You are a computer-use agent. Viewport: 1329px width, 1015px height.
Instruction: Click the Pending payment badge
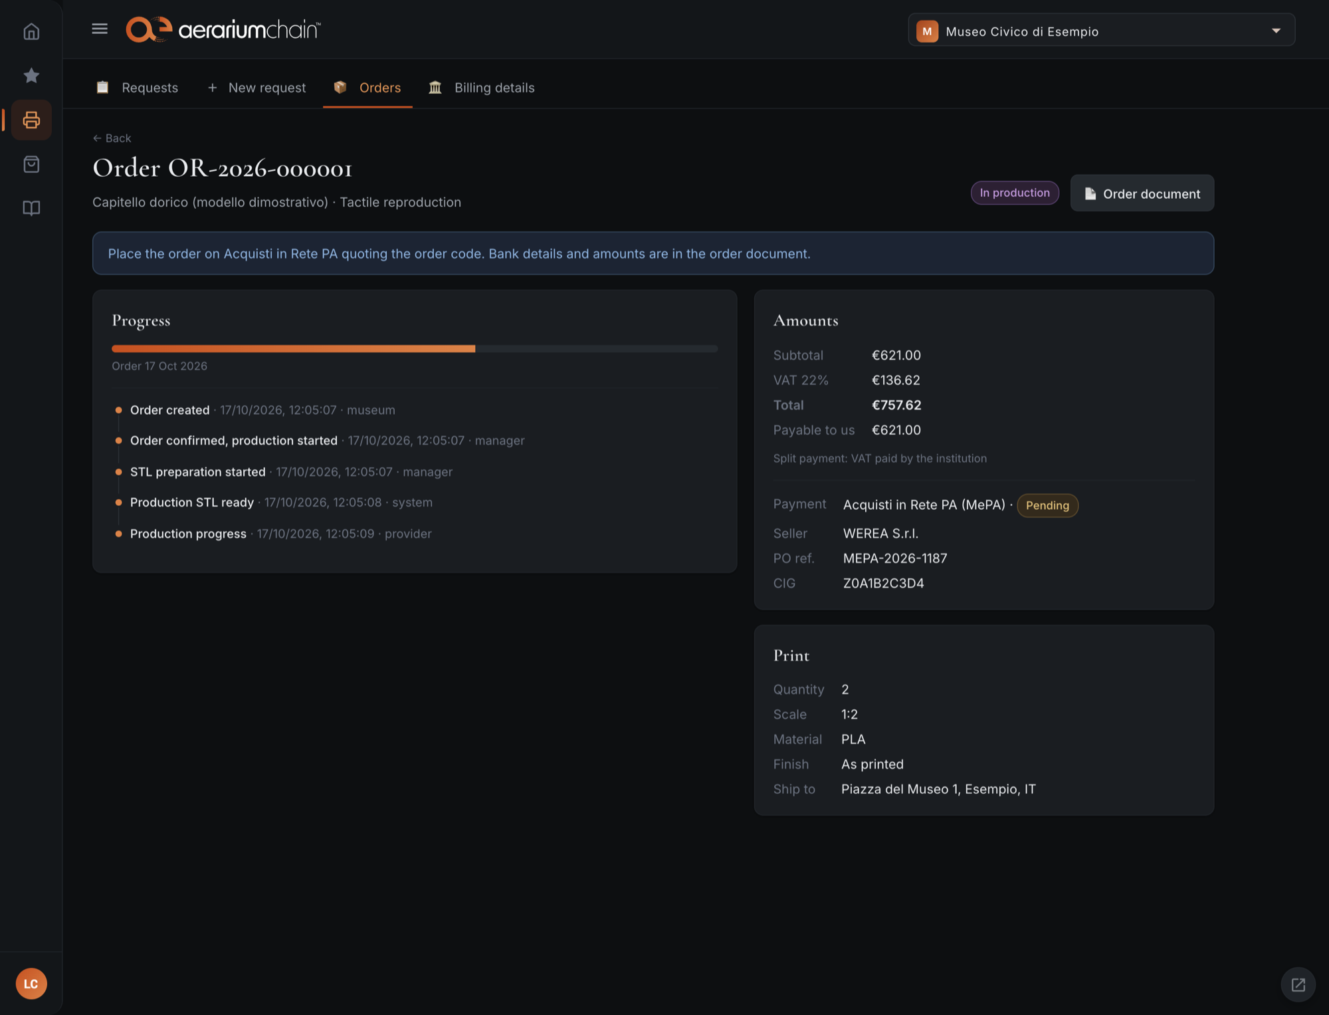pos(1047,505)
